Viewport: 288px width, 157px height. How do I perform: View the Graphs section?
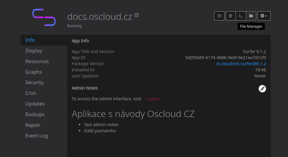pos(34,72)
